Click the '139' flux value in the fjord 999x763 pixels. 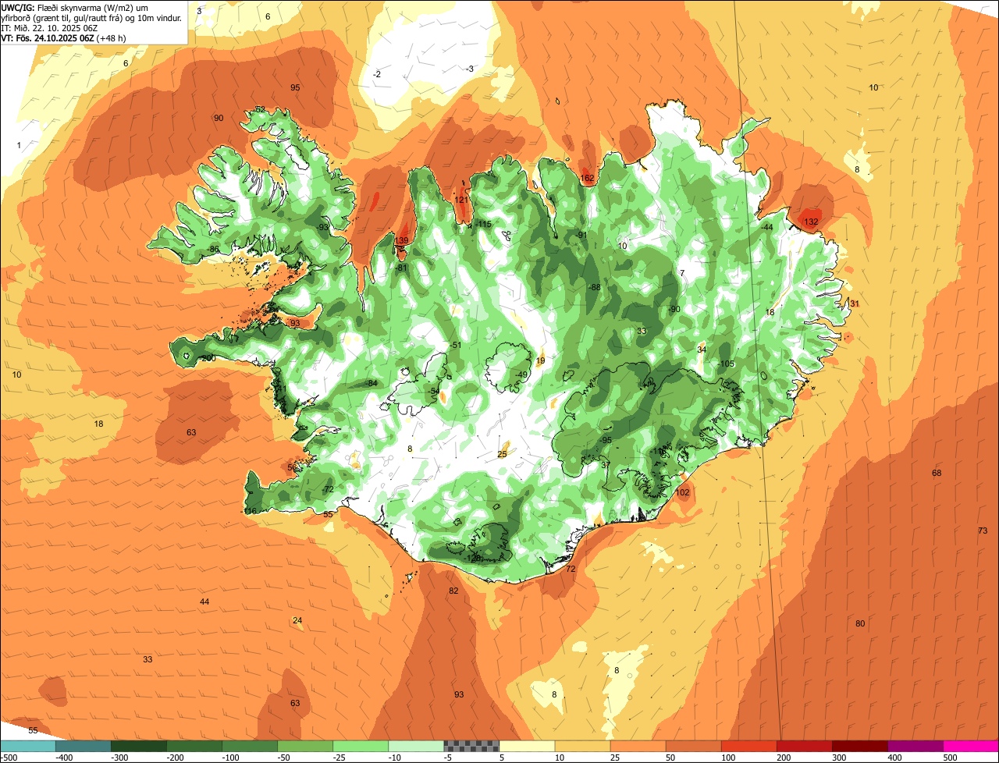point(402,240)
